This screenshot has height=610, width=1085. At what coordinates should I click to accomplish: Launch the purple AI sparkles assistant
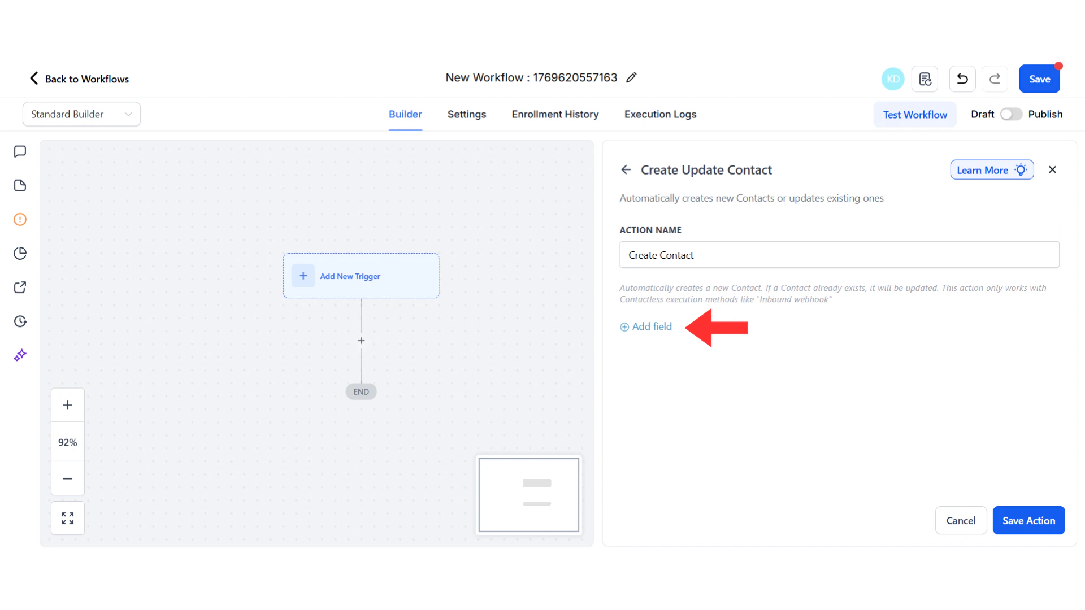[20, 355]
